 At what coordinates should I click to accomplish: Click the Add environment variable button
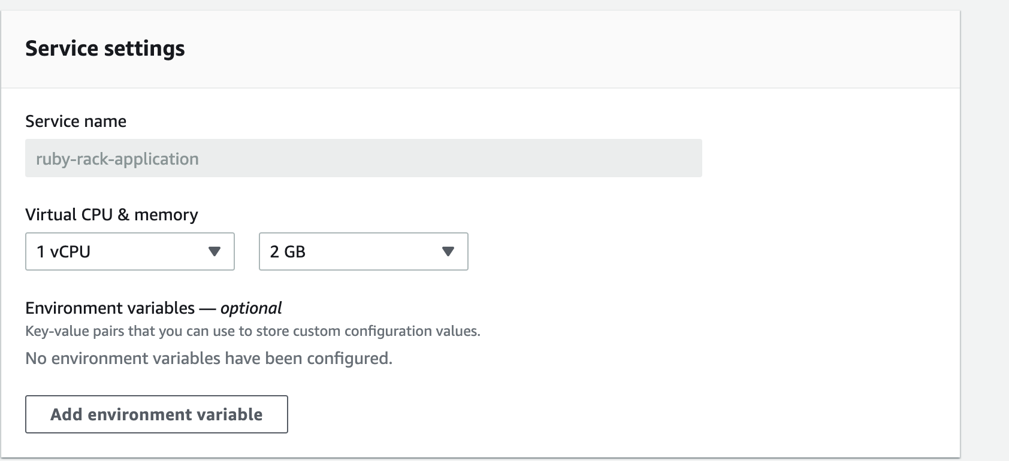tap(156, 414)
